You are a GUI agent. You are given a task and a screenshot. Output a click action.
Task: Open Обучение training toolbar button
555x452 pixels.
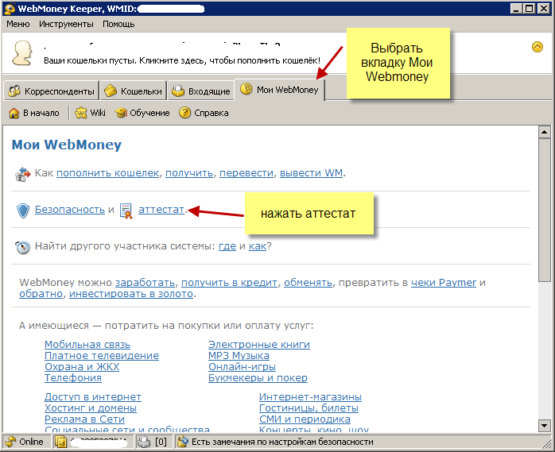[x=142, y=113]
